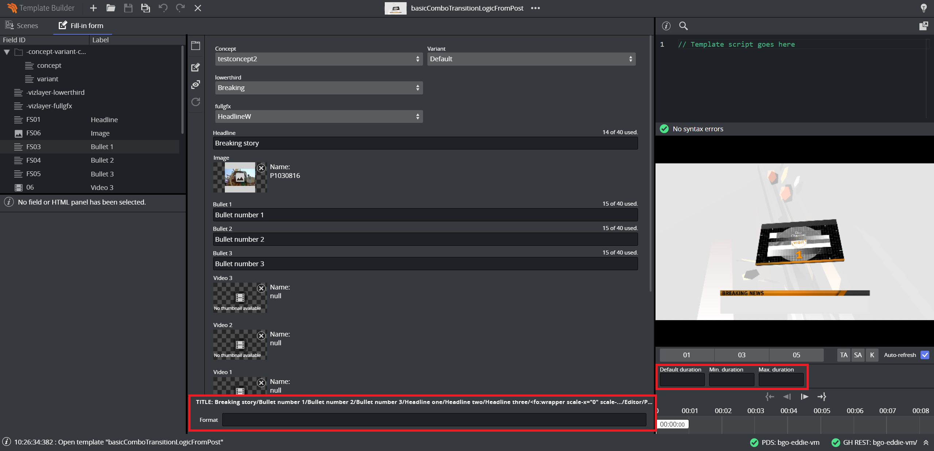Toggle the K keyframe mode
Image resolution: width=934 pixels, height=451 pixels.
[x=872, y=355]
